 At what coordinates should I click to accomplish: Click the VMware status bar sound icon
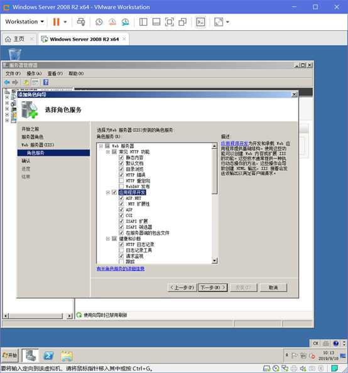(x=303, y=369)
